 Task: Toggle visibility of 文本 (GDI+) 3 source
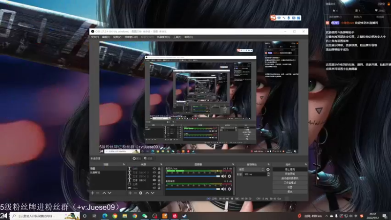(154, 173)
